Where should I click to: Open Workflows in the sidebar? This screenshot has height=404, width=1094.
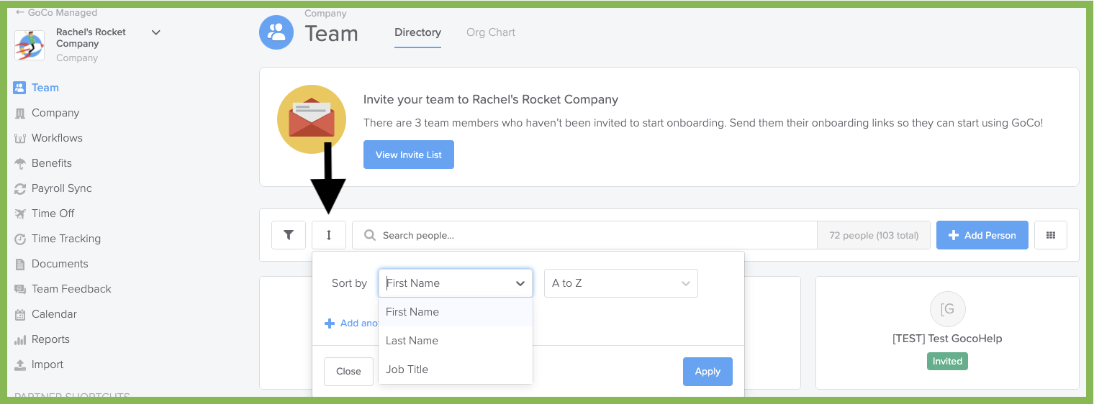57,138
